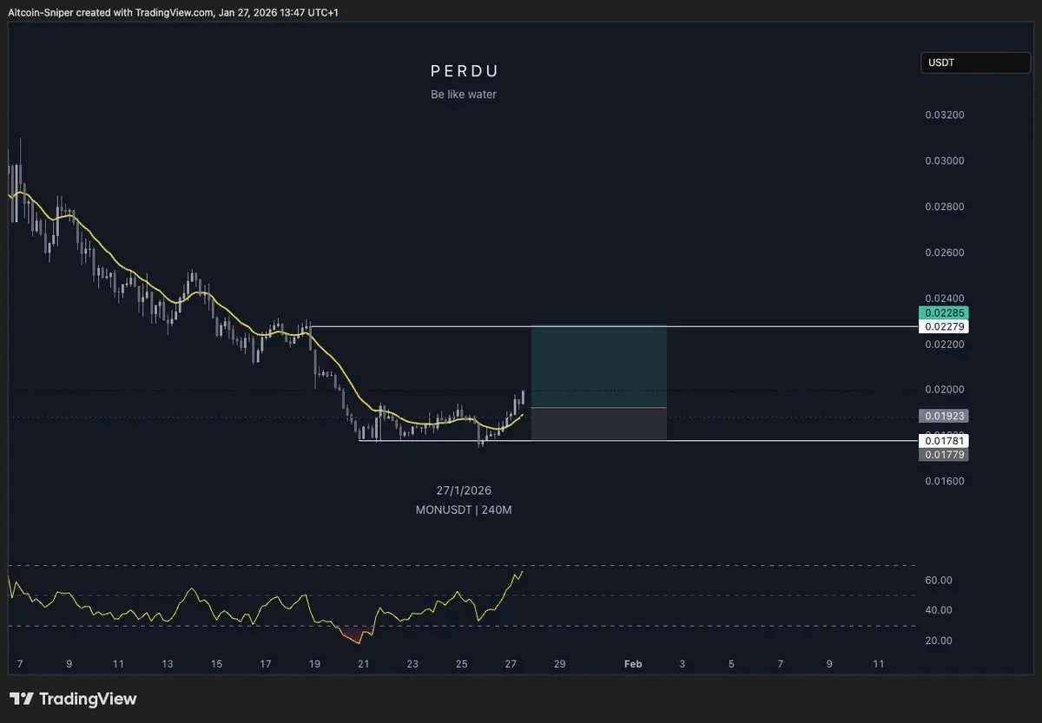Click the 0.03200 price axis value
This screenshot has height=723, width=1042.
coord(945,115)
